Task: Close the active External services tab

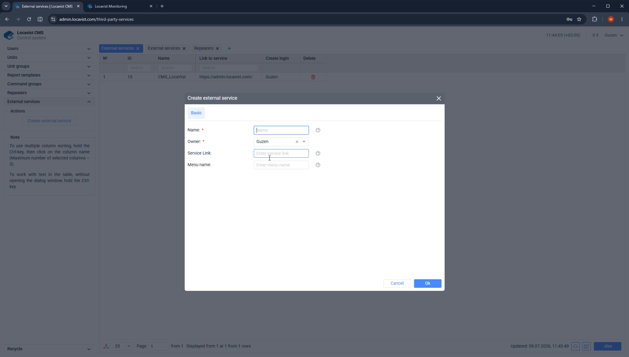Action: [138, 49]
